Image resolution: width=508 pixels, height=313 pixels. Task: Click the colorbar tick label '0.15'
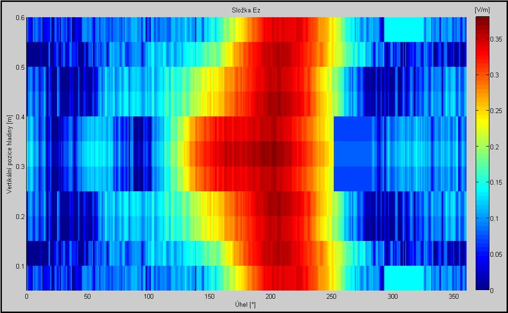tap(496, 183)
